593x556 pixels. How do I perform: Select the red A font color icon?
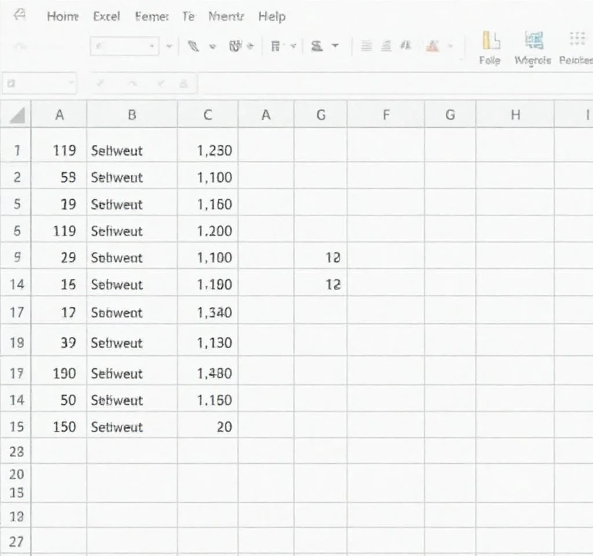point(432,46)
